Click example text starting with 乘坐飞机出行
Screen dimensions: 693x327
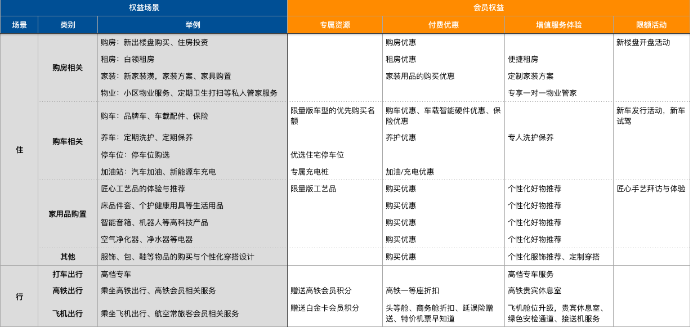click(x=170, y=313)
